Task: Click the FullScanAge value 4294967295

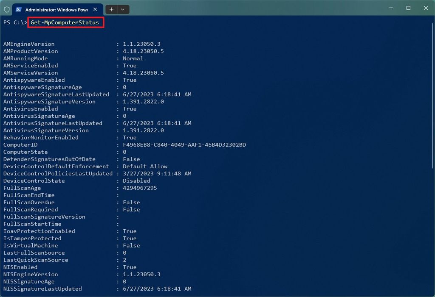Action: coord(140,188)
